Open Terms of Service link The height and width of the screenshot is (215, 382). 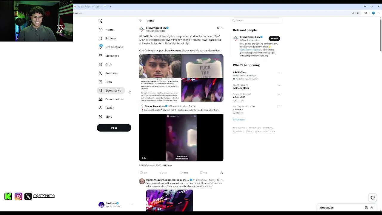pyautogui.click(x=239, y=128)
